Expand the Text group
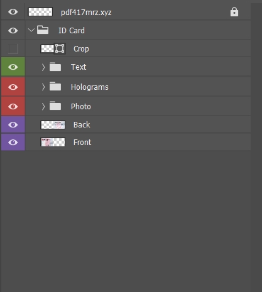Viewport: 262px width, 292px height. (x=43, y=67)
